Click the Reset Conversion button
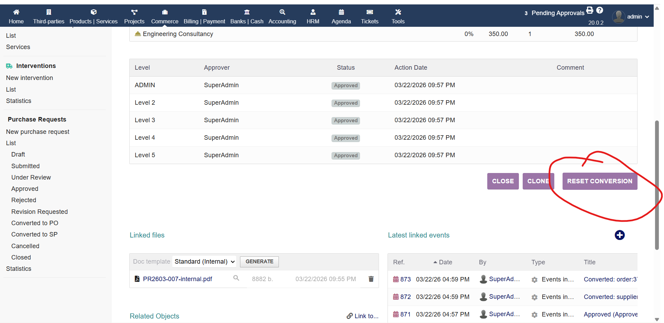The image size is (664, 323). [x=599, y=181]
